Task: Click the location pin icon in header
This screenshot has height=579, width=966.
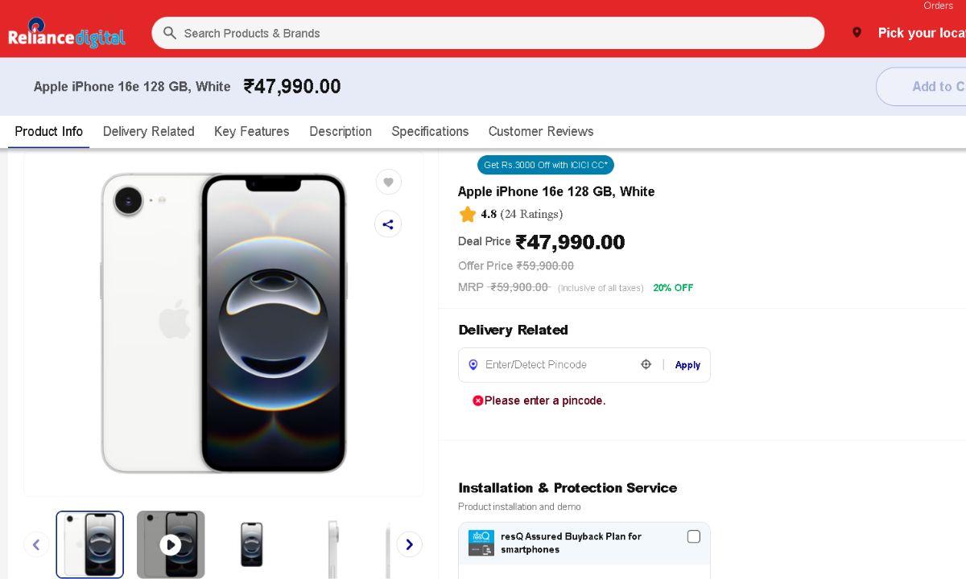Action: (857, 33)
